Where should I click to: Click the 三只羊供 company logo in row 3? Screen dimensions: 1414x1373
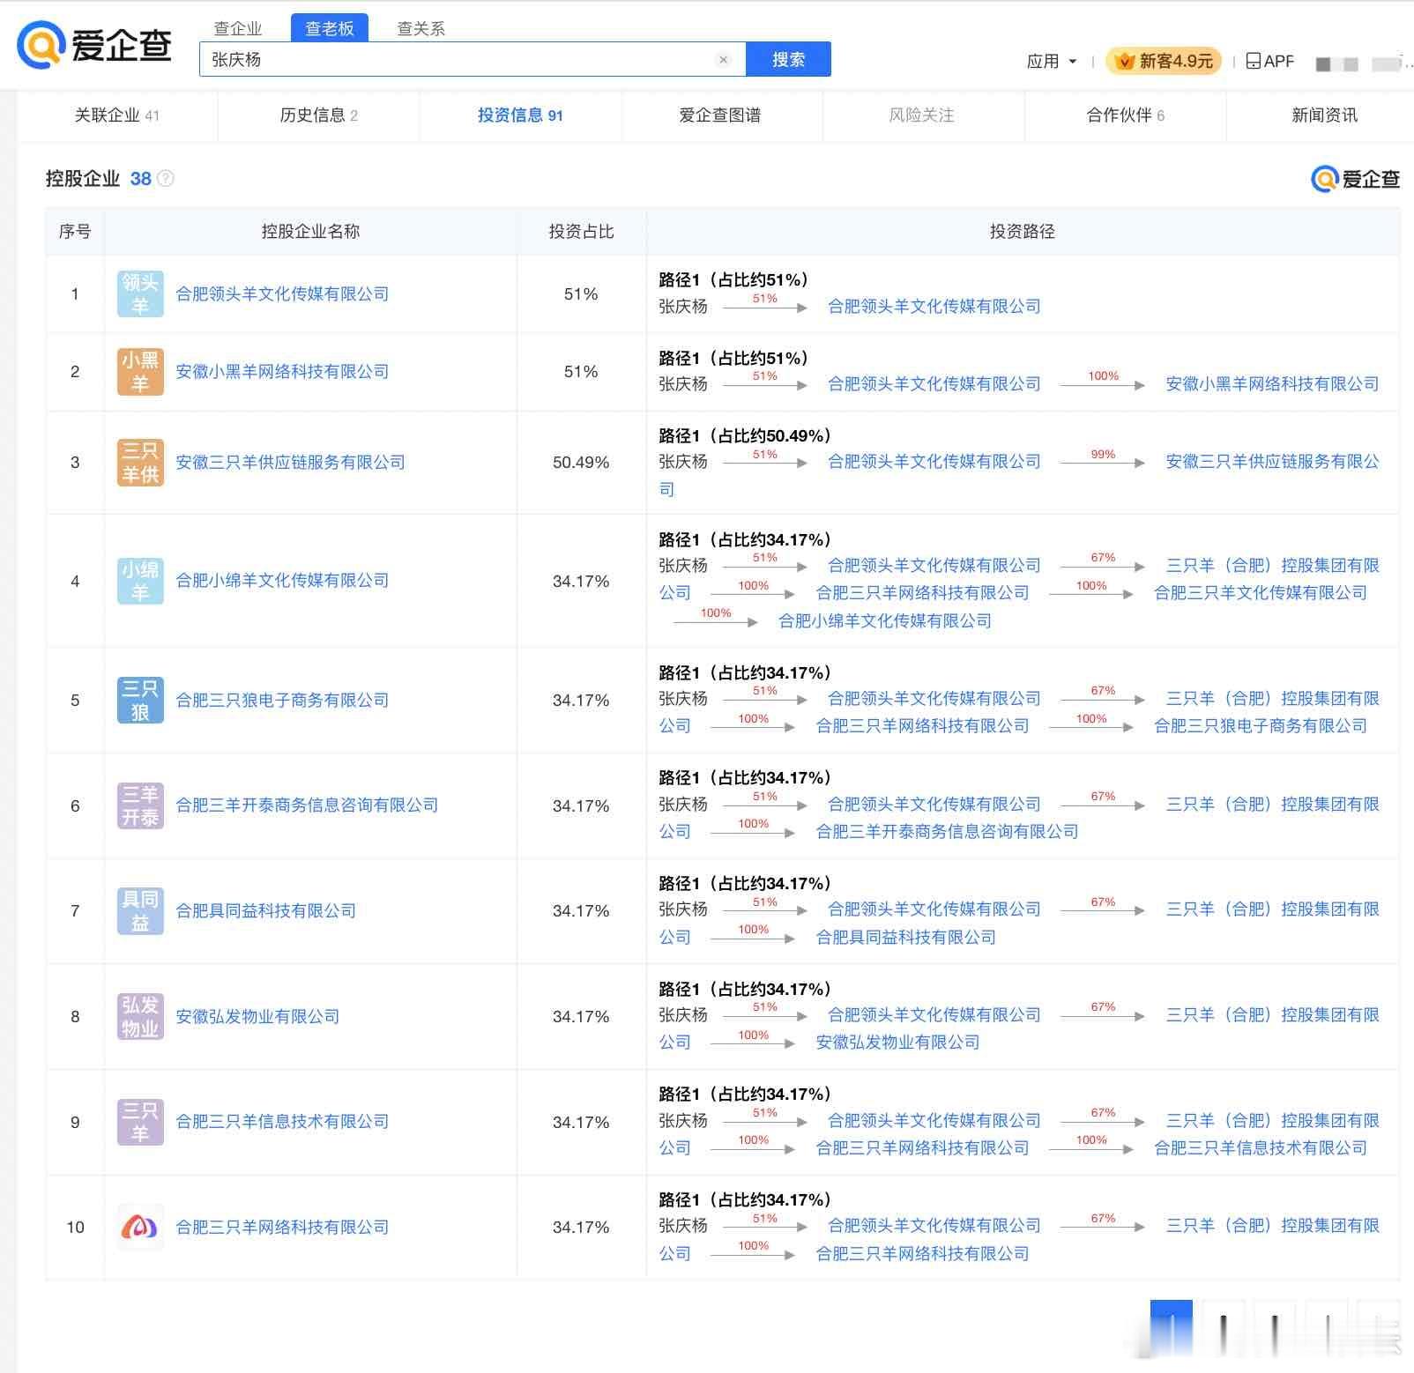coord(140,463)
